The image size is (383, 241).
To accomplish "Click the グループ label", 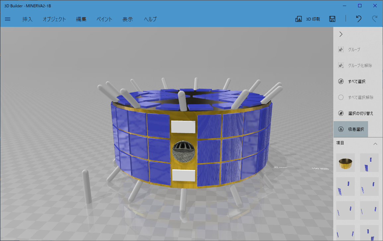I will tap(354, 49).
